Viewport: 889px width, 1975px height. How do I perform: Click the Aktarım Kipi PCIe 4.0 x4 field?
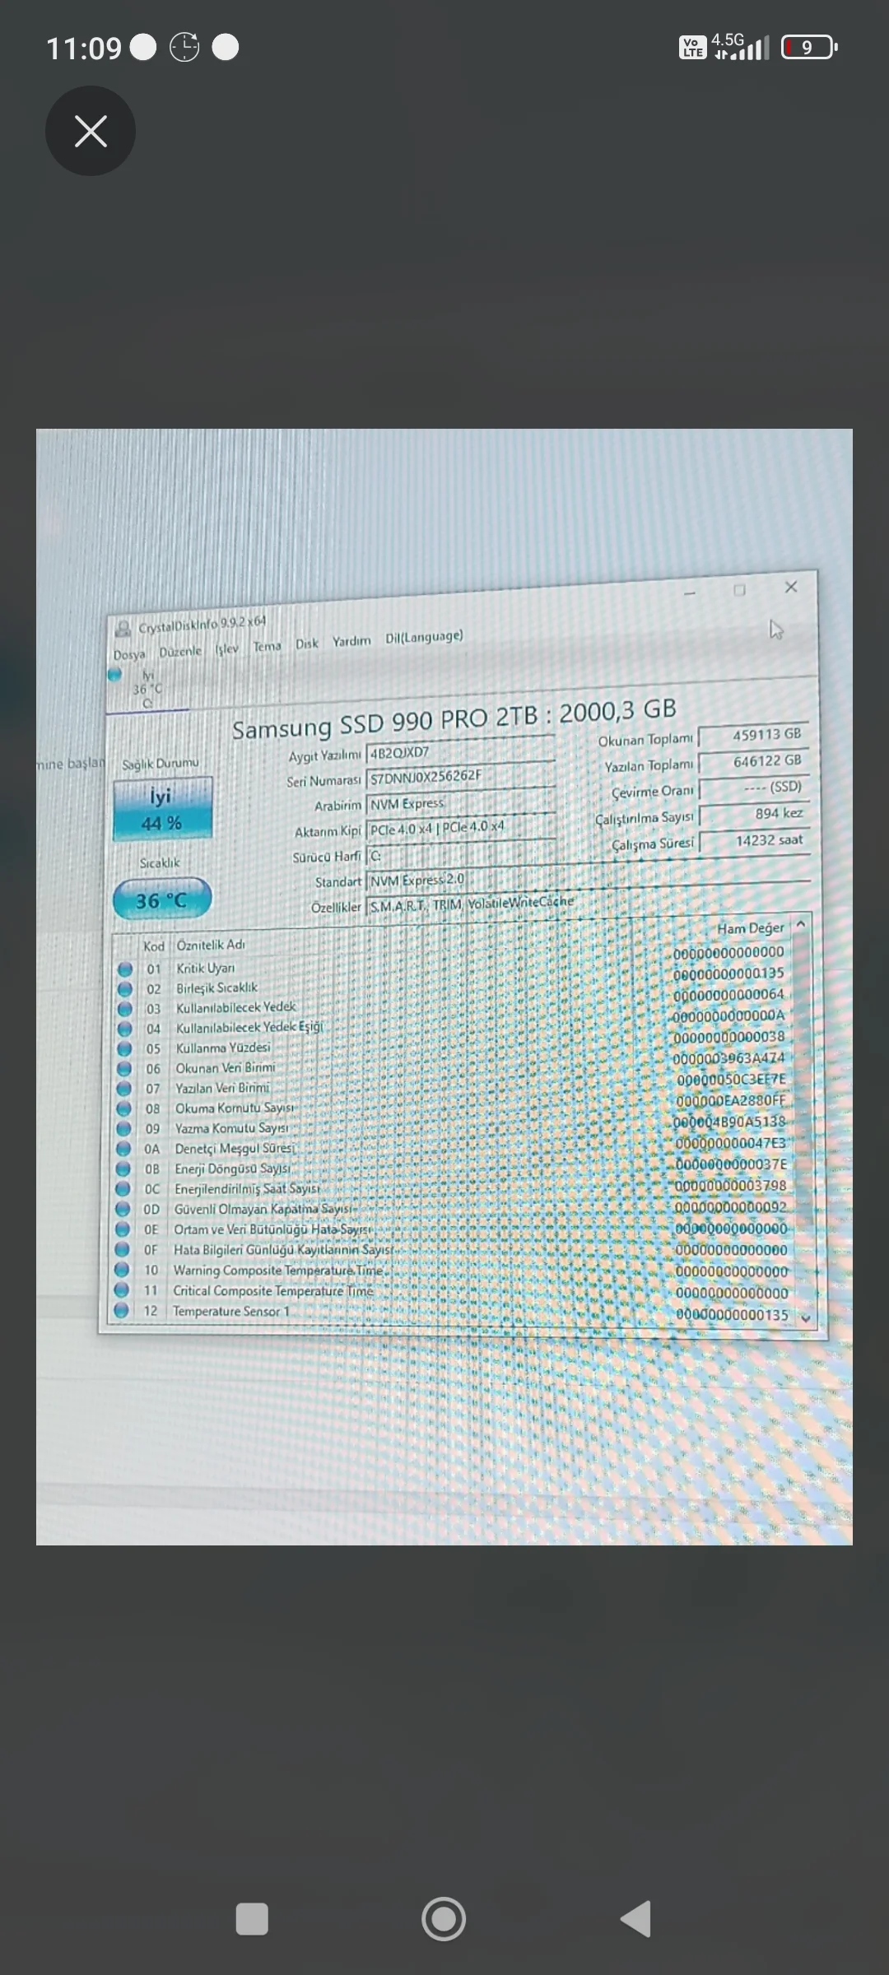coord(461,828)
